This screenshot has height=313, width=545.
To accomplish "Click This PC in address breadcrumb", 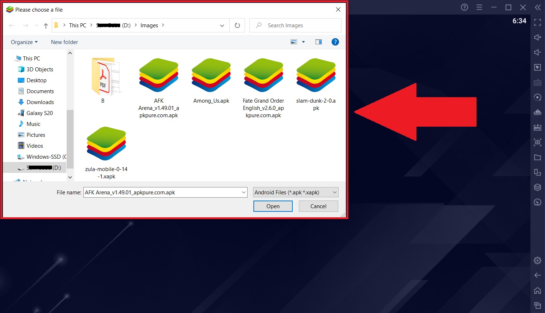I will coord(78,25).
